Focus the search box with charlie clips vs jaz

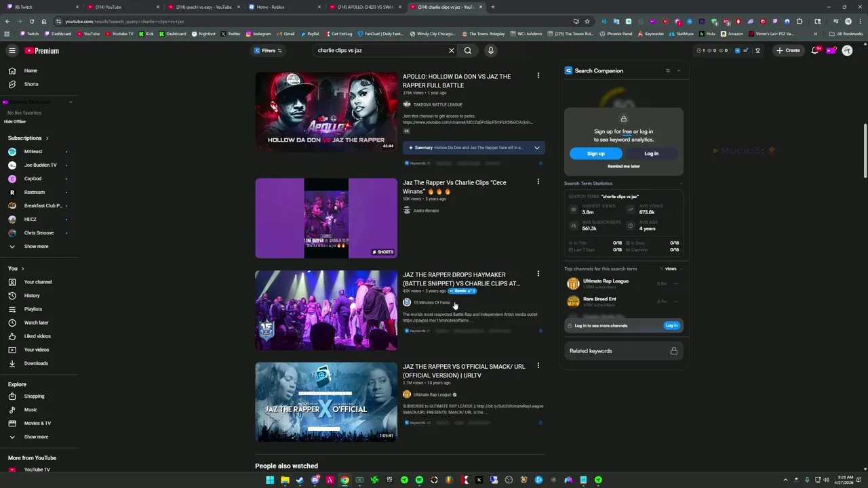(380, 50)
